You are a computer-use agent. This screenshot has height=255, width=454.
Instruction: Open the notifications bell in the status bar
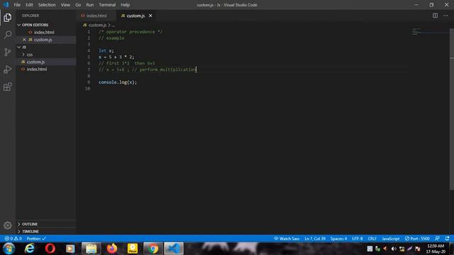pos(448,239)
